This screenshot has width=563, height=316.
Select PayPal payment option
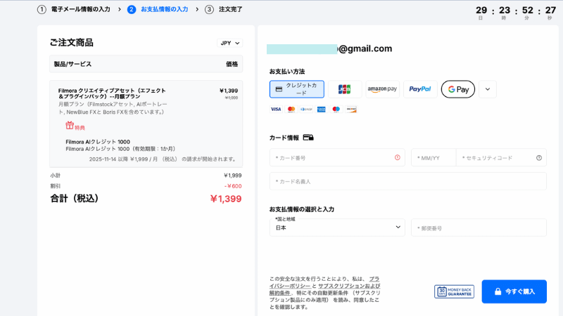pos(420,89)
